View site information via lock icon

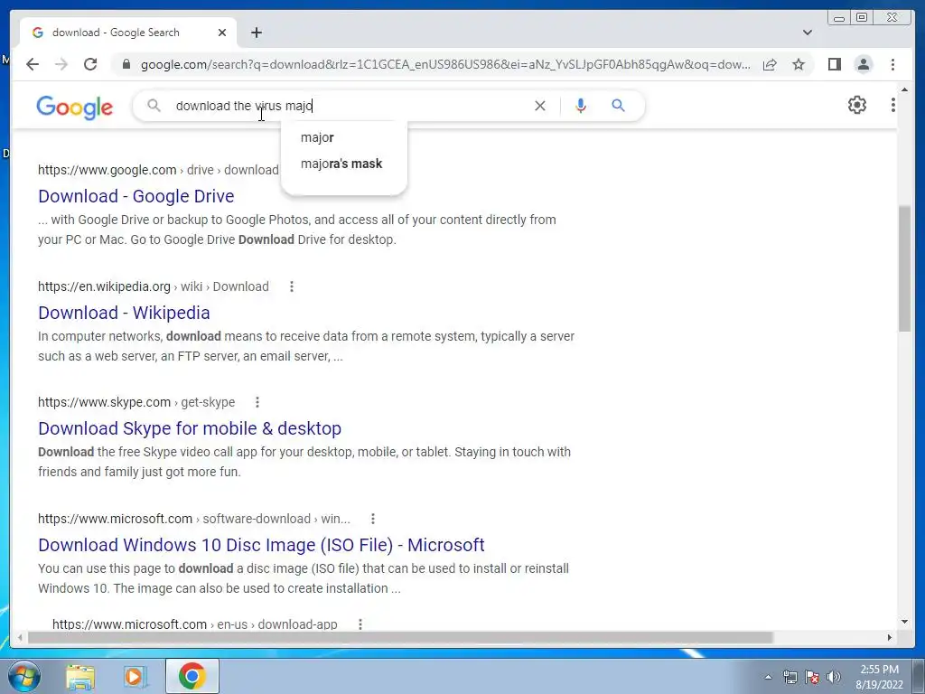(x=126, y=64)
